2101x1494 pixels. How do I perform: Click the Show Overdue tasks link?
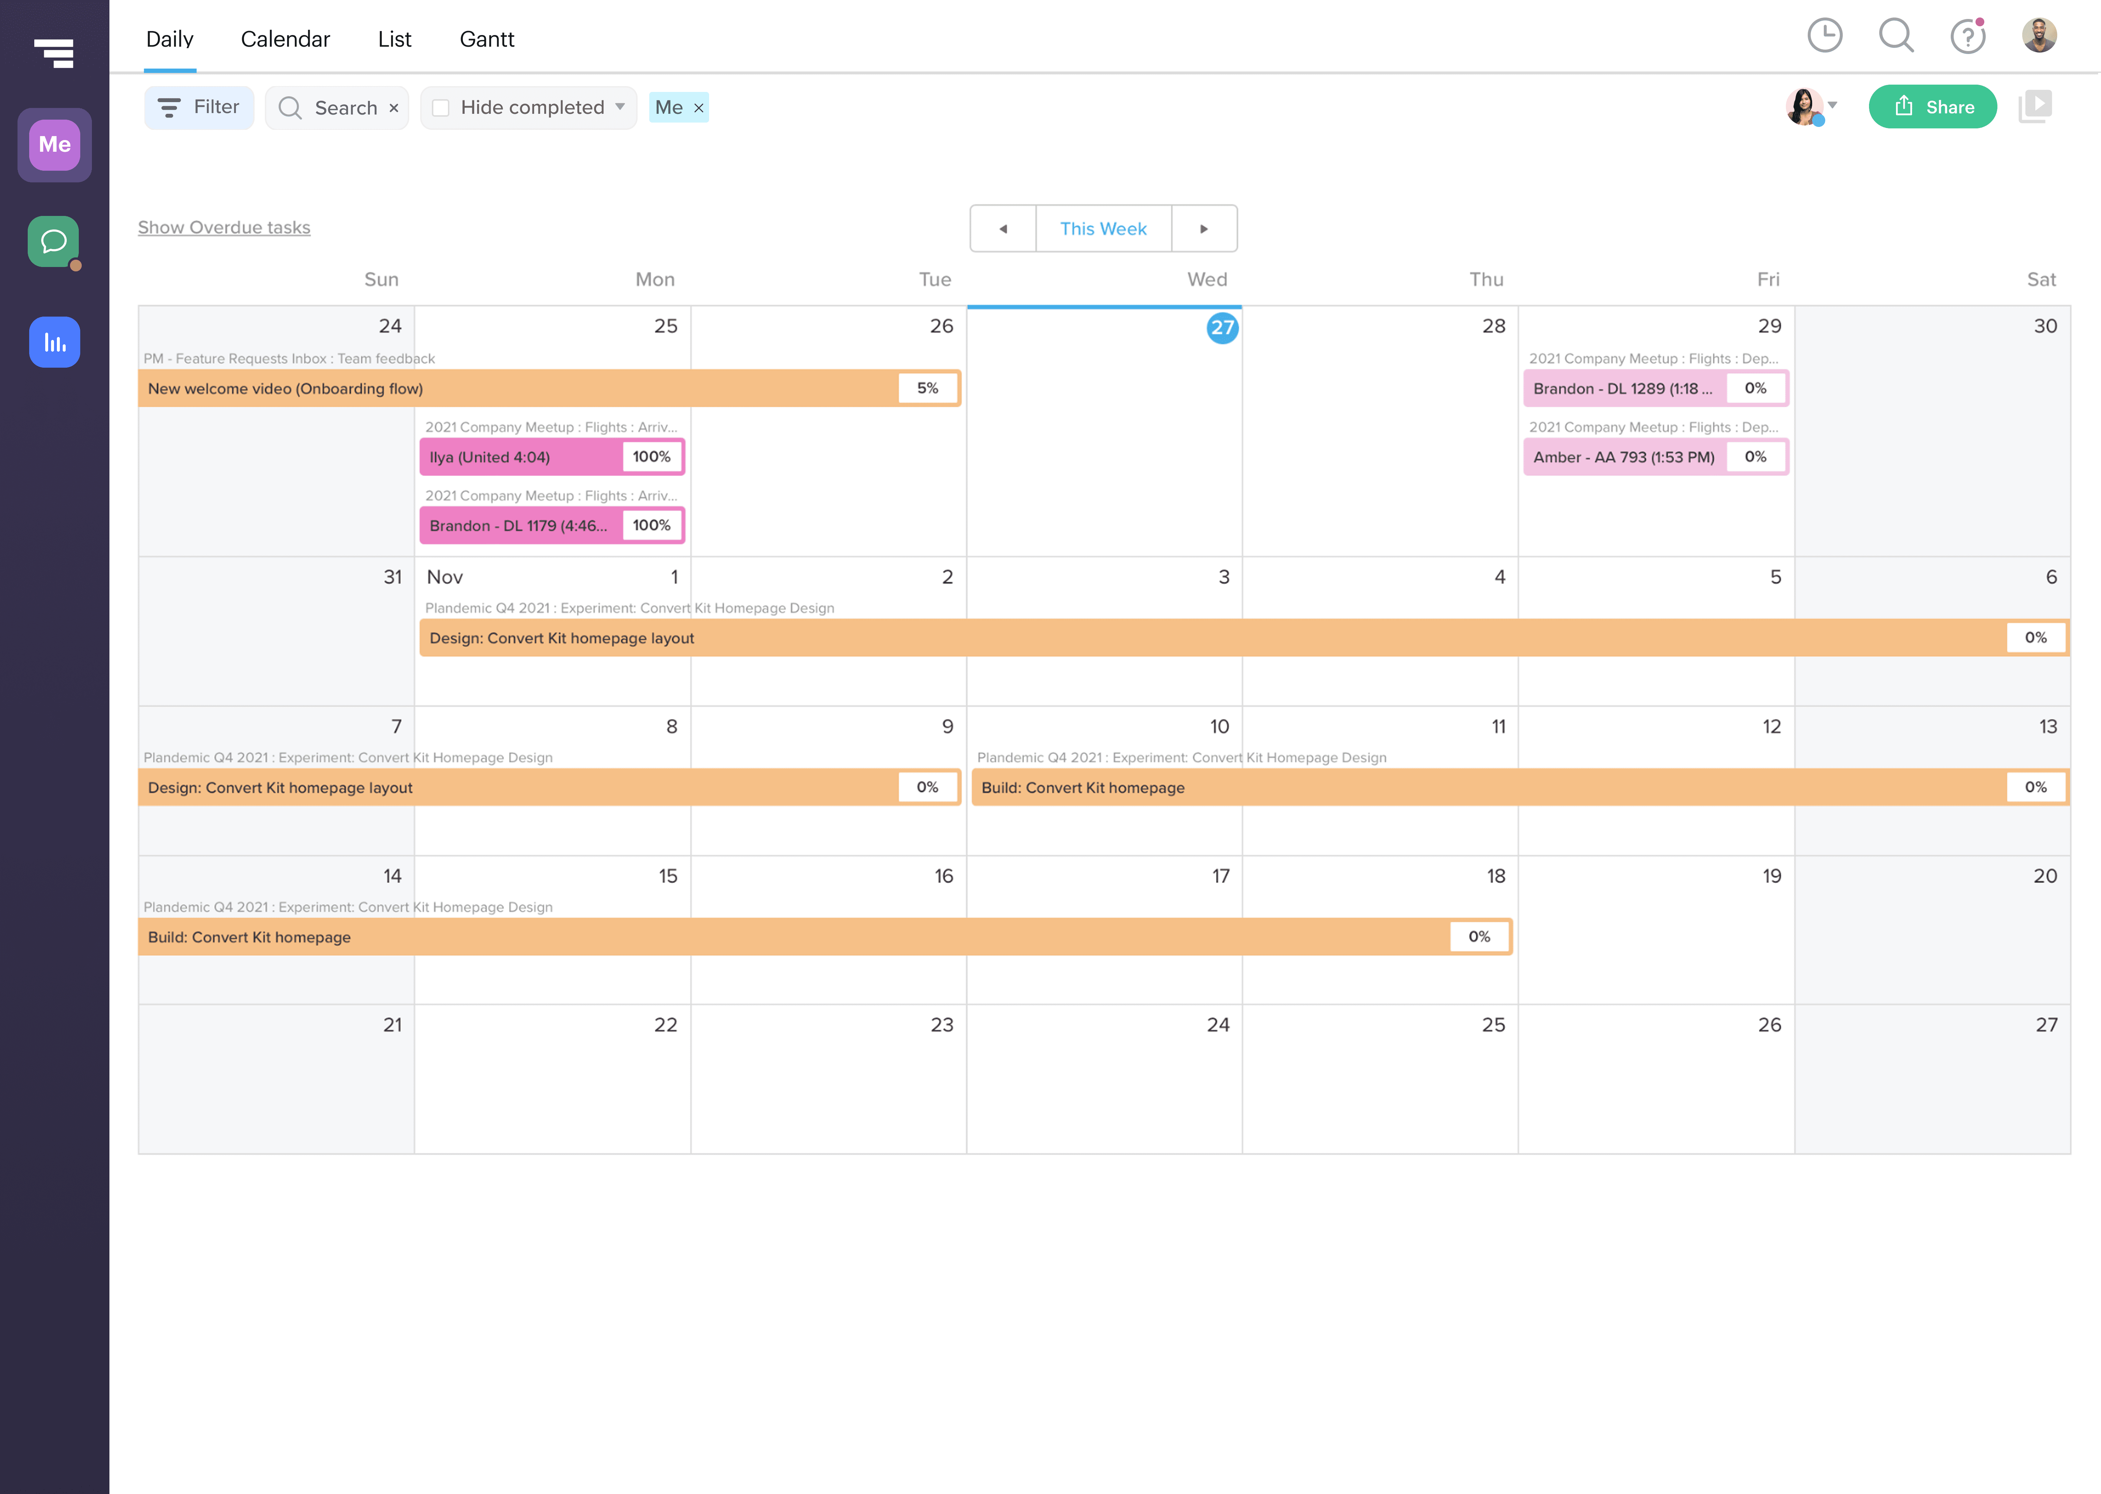pyautogui.click(x=224, y=227)
